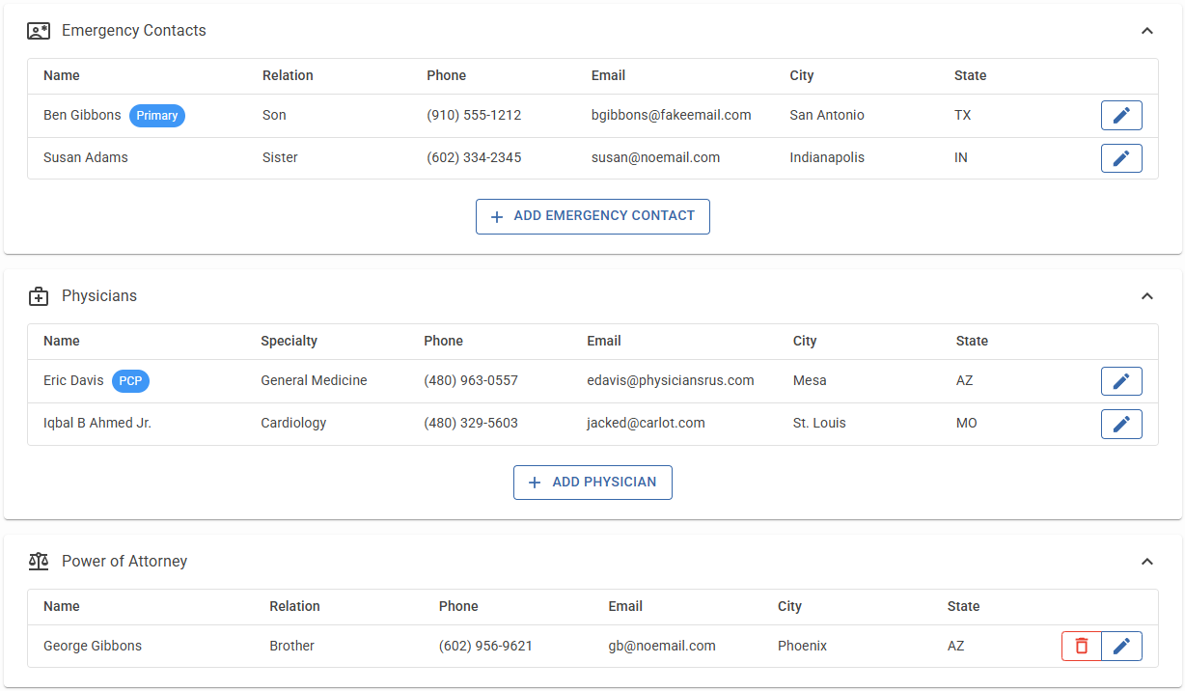Collapse the Power of Attorney section

tap(1146, 562)
